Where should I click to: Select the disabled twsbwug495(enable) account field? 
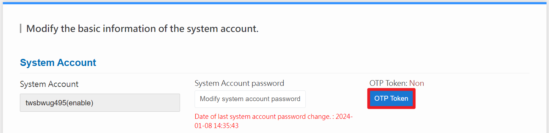(x=100, y=103)
